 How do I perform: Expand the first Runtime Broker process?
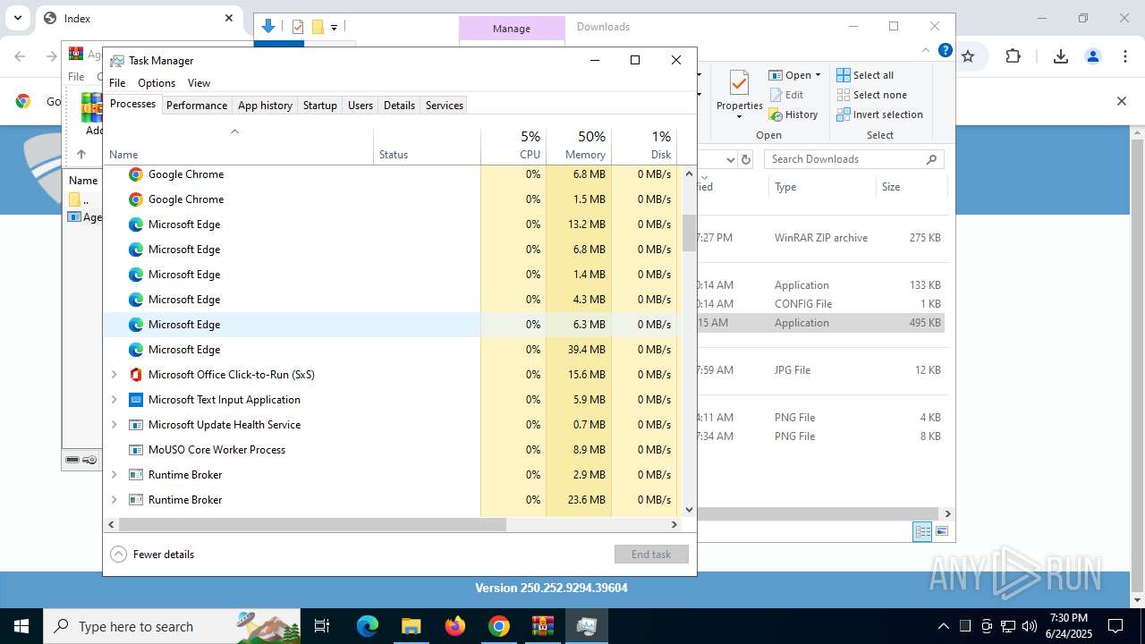[114, 475]
